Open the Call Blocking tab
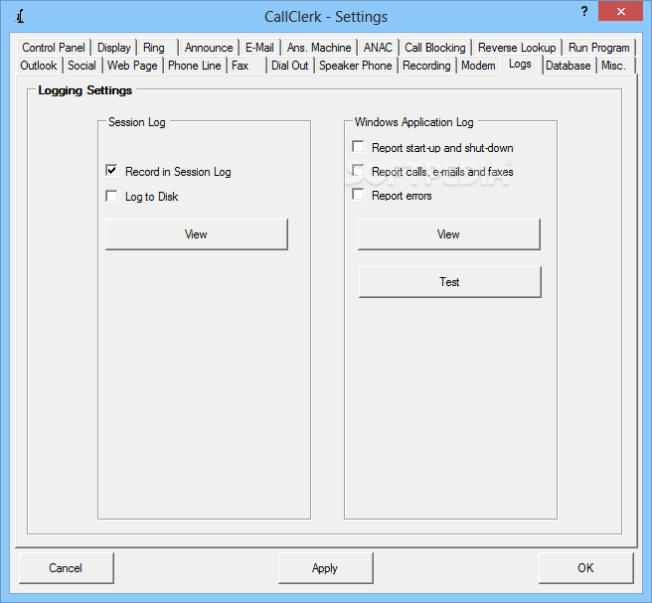The image size is (652, 603). pyautogui.click(x=435, y=48)
